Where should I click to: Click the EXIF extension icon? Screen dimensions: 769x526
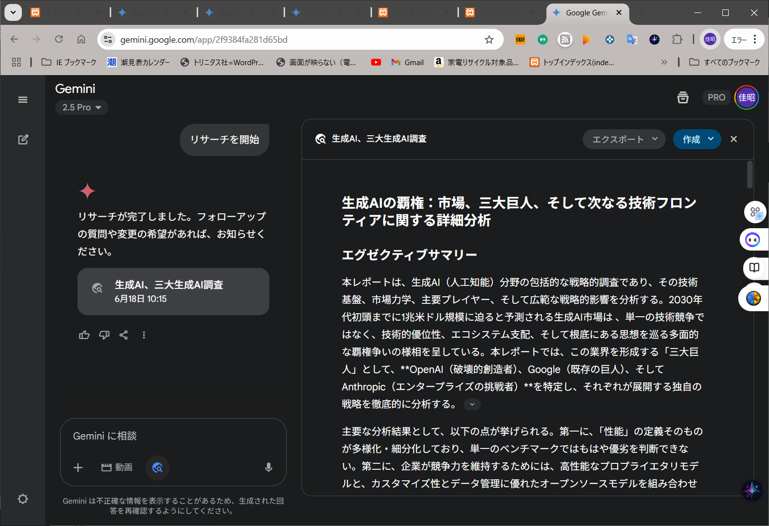coord(520,39)
